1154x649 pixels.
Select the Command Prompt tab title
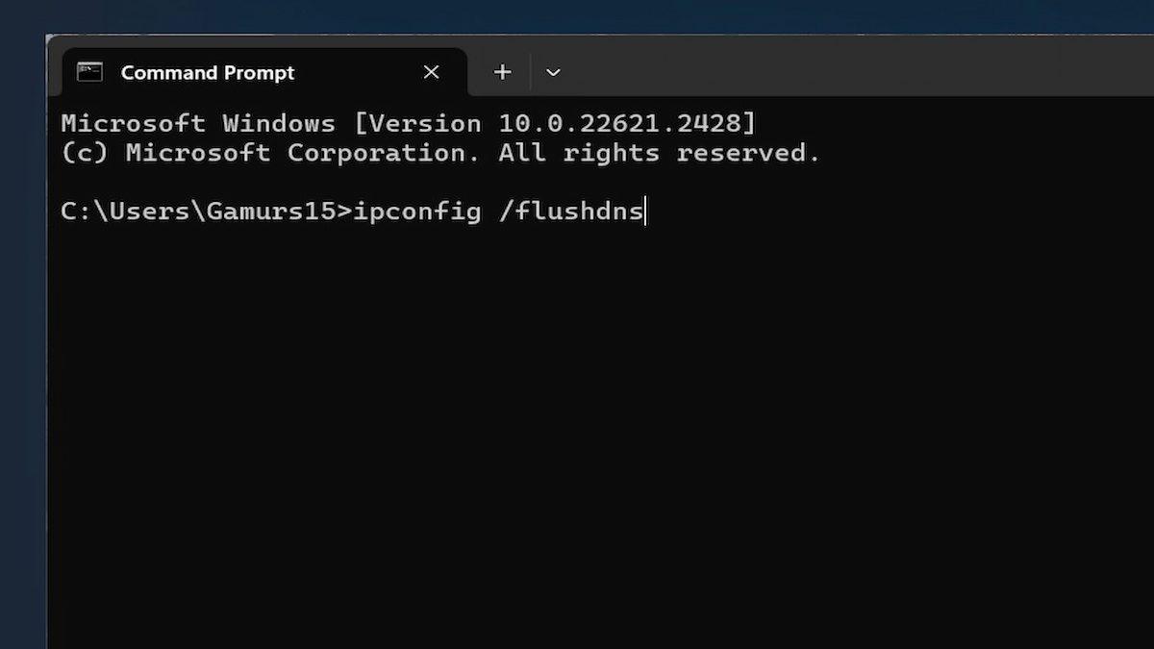[x=208, y=73]
